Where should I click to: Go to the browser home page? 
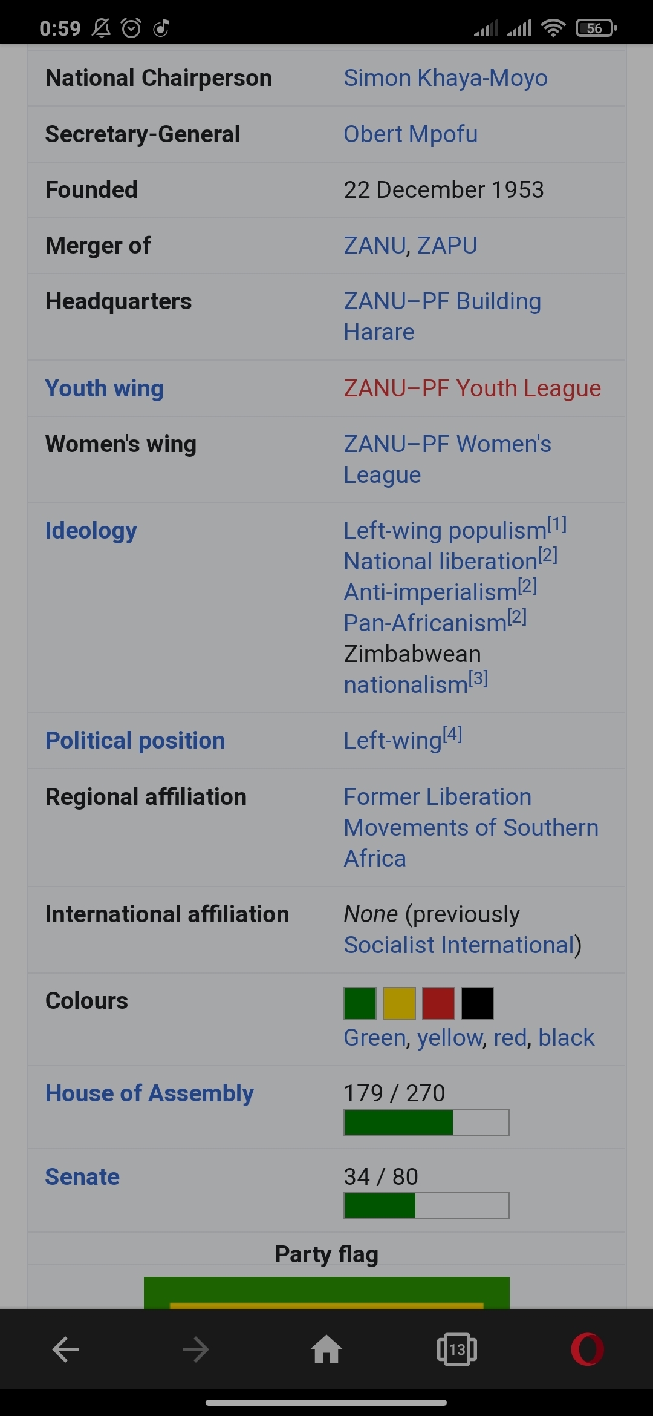326,1349
